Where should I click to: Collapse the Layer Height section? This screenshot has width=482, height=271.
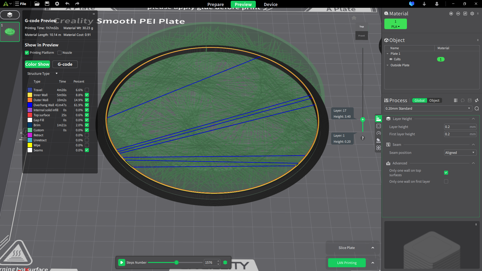[473, 119]
